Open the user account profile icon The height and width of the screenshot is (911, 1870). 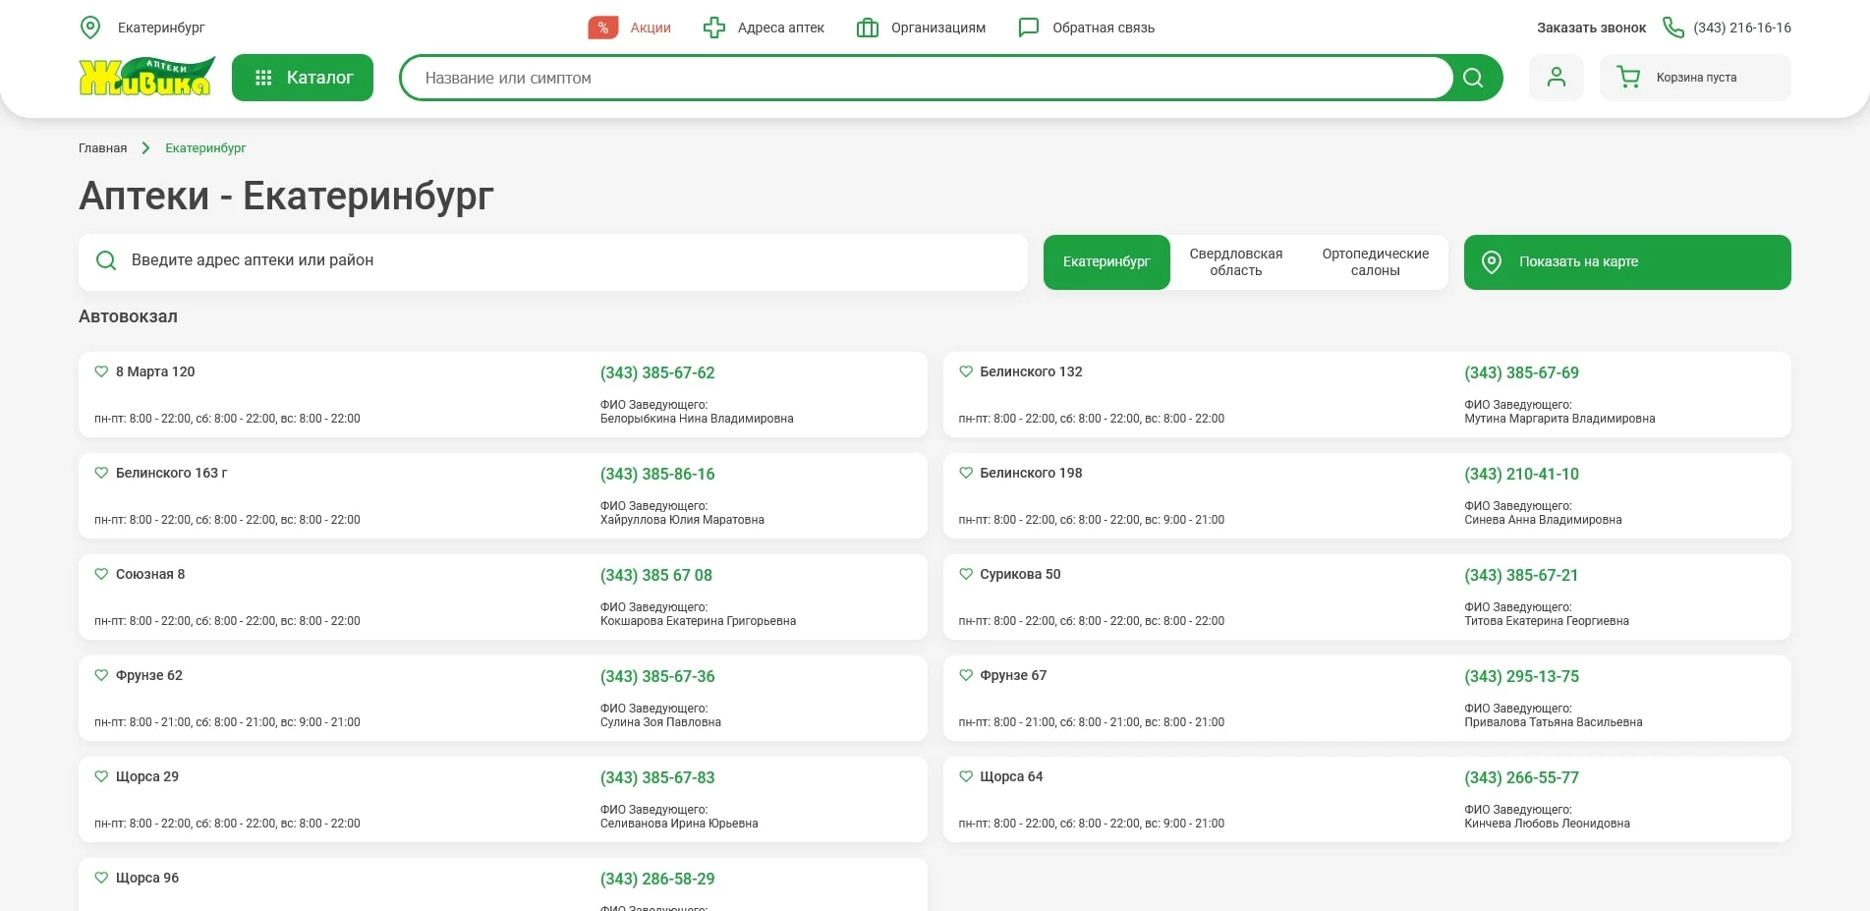[1556, 78]
